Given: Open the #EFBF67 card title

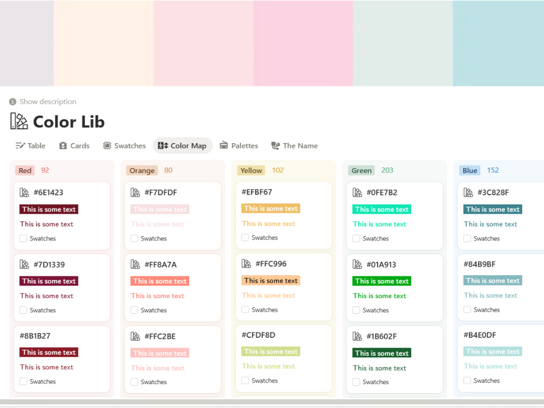Looking at the screenshot, I should click(257, 192).
